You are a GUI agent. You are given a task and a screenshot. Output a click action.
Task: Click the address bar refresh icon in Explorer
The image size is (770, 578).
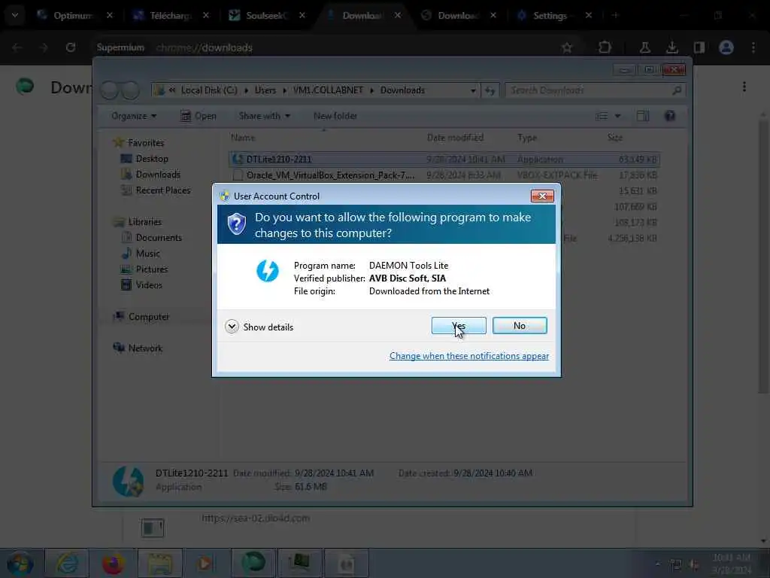(490, 90)
